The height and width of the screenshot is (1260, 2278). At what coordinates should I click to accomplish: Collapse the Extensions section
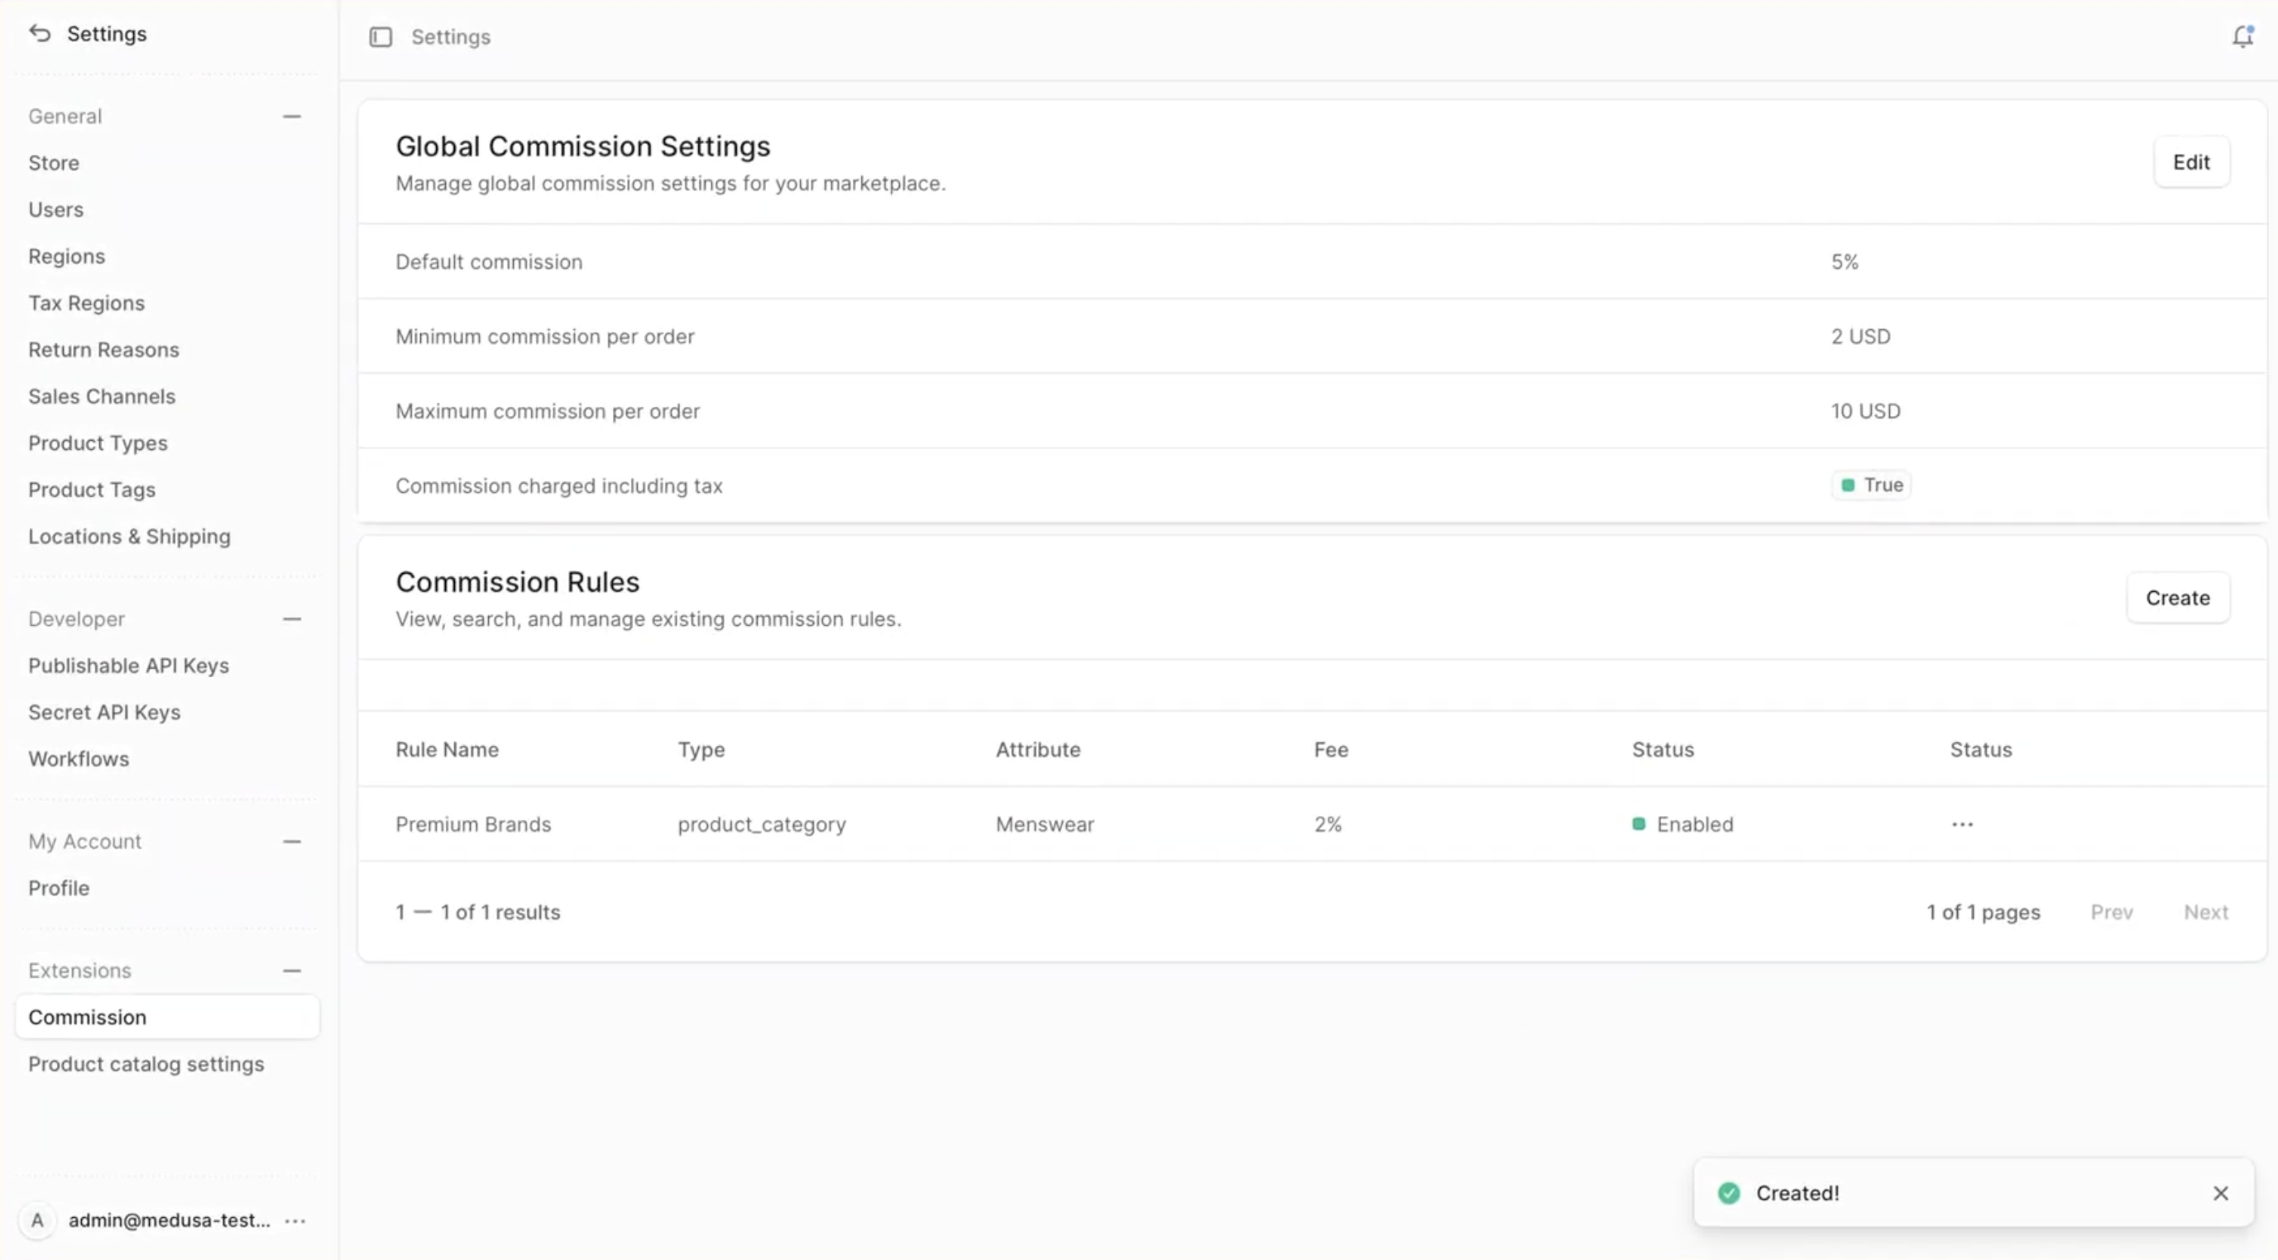click(292, 971)
